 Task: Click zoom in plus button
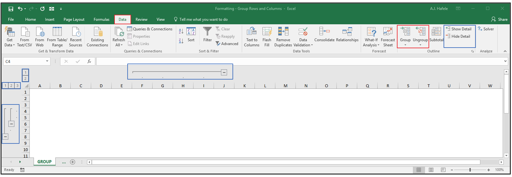click(x=489, y=170)
